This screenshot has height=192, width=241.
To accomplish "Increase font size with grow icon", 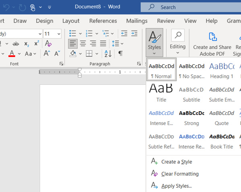I will click(x=47, y=53).
